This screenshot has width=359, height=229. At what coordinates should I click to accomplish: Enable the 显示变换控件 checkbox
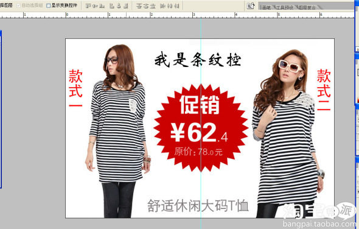(48, 5)
